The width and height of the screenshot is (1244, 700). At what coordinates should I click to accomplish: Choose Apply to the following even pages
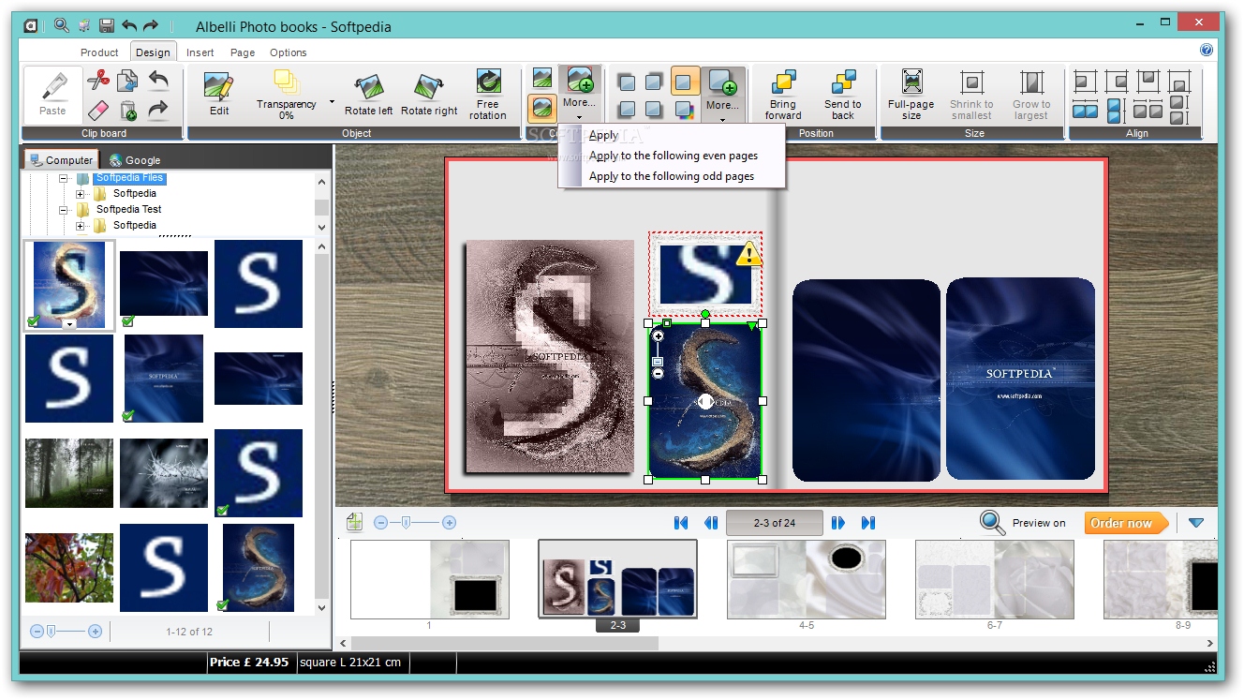tap(673, 156)
